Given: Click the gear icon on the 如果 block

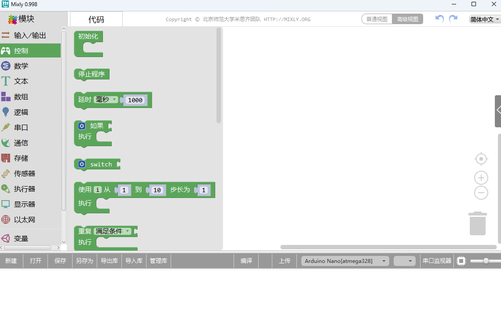Looking at the screenshot, I should [x=82, y=126].
